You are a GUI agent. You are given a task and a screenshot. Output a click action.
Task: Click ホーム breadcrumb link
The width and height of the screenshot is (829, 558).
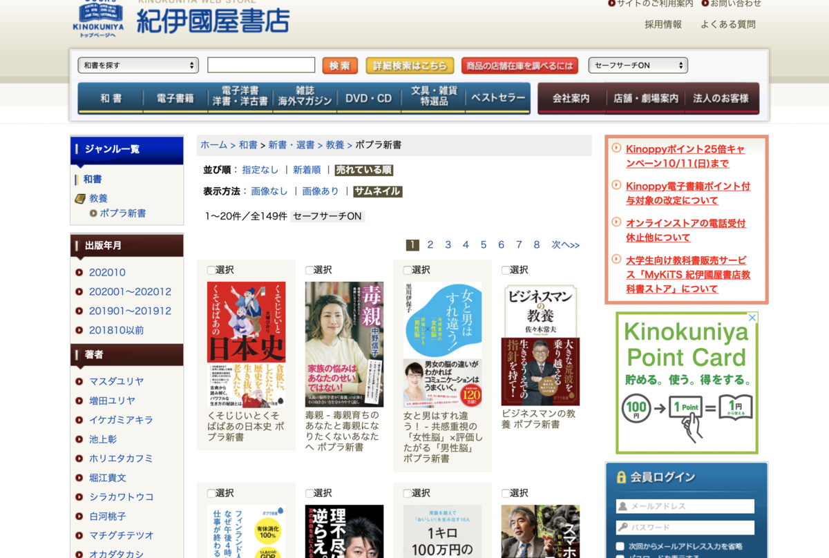tap(213, 145)
